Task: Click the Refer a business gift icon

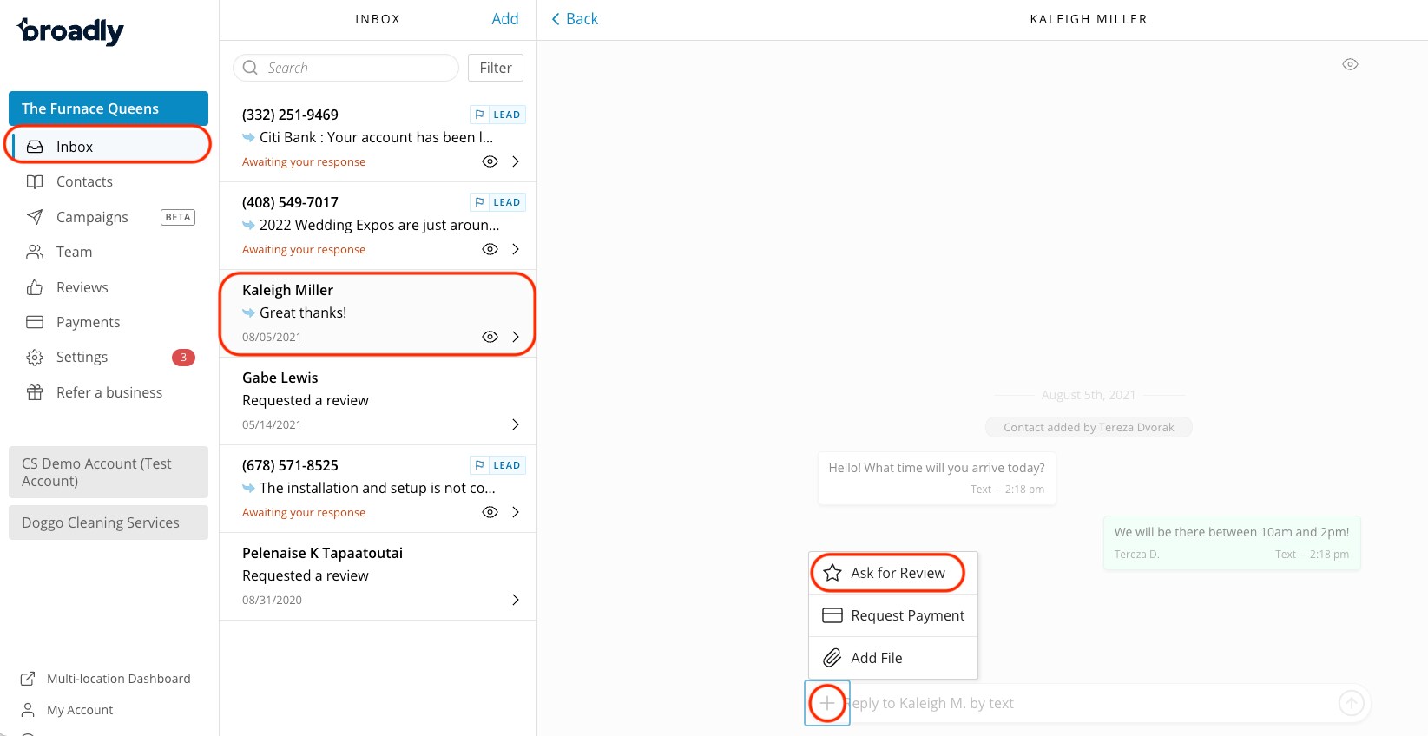Action: (35, 392)
